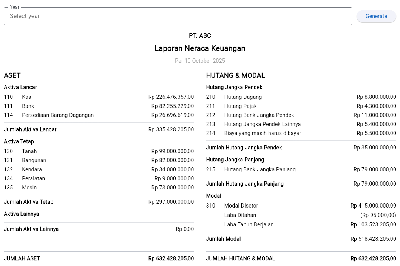The width and height of the screenshot is (400, 266).
Task: Click the Biaya yang masih harus dibayar row
Action: (263, 133)
